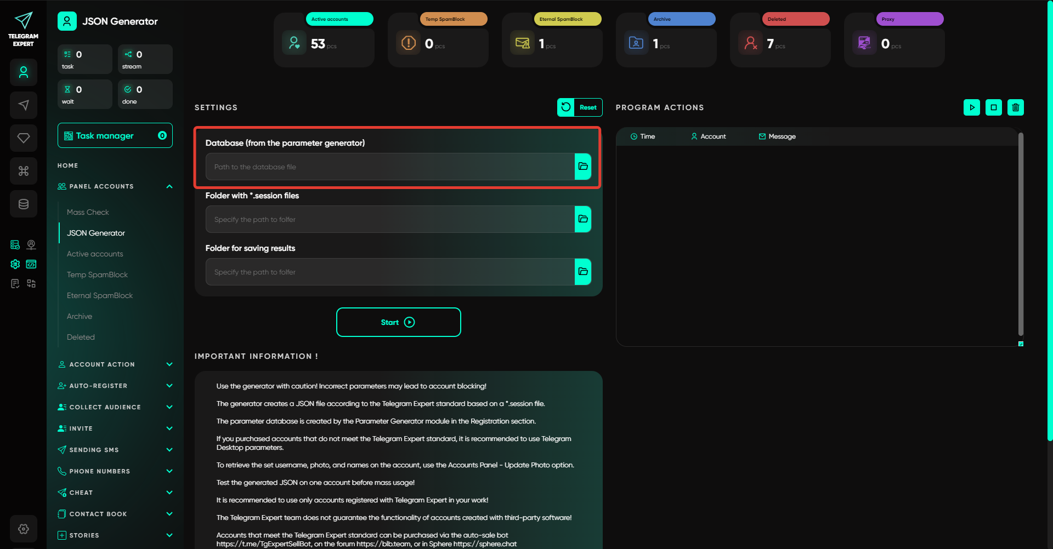Open Mass Check in panel accounts
This screenshot has height=549, width=1053.
(x=88, y=212)
